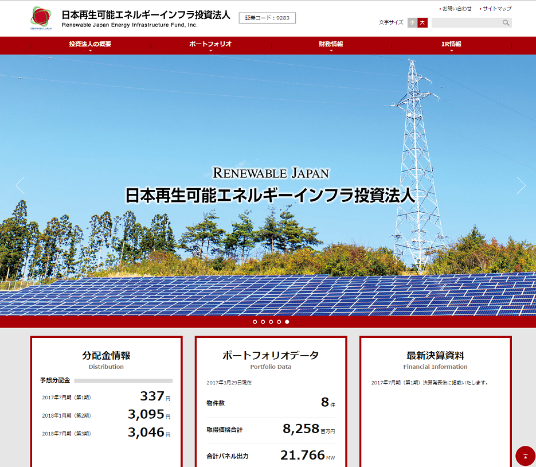The width and height of the screenshot is (536, 467).
Task: Click the search magnifier icon
Action: click(x=506, y=22)
